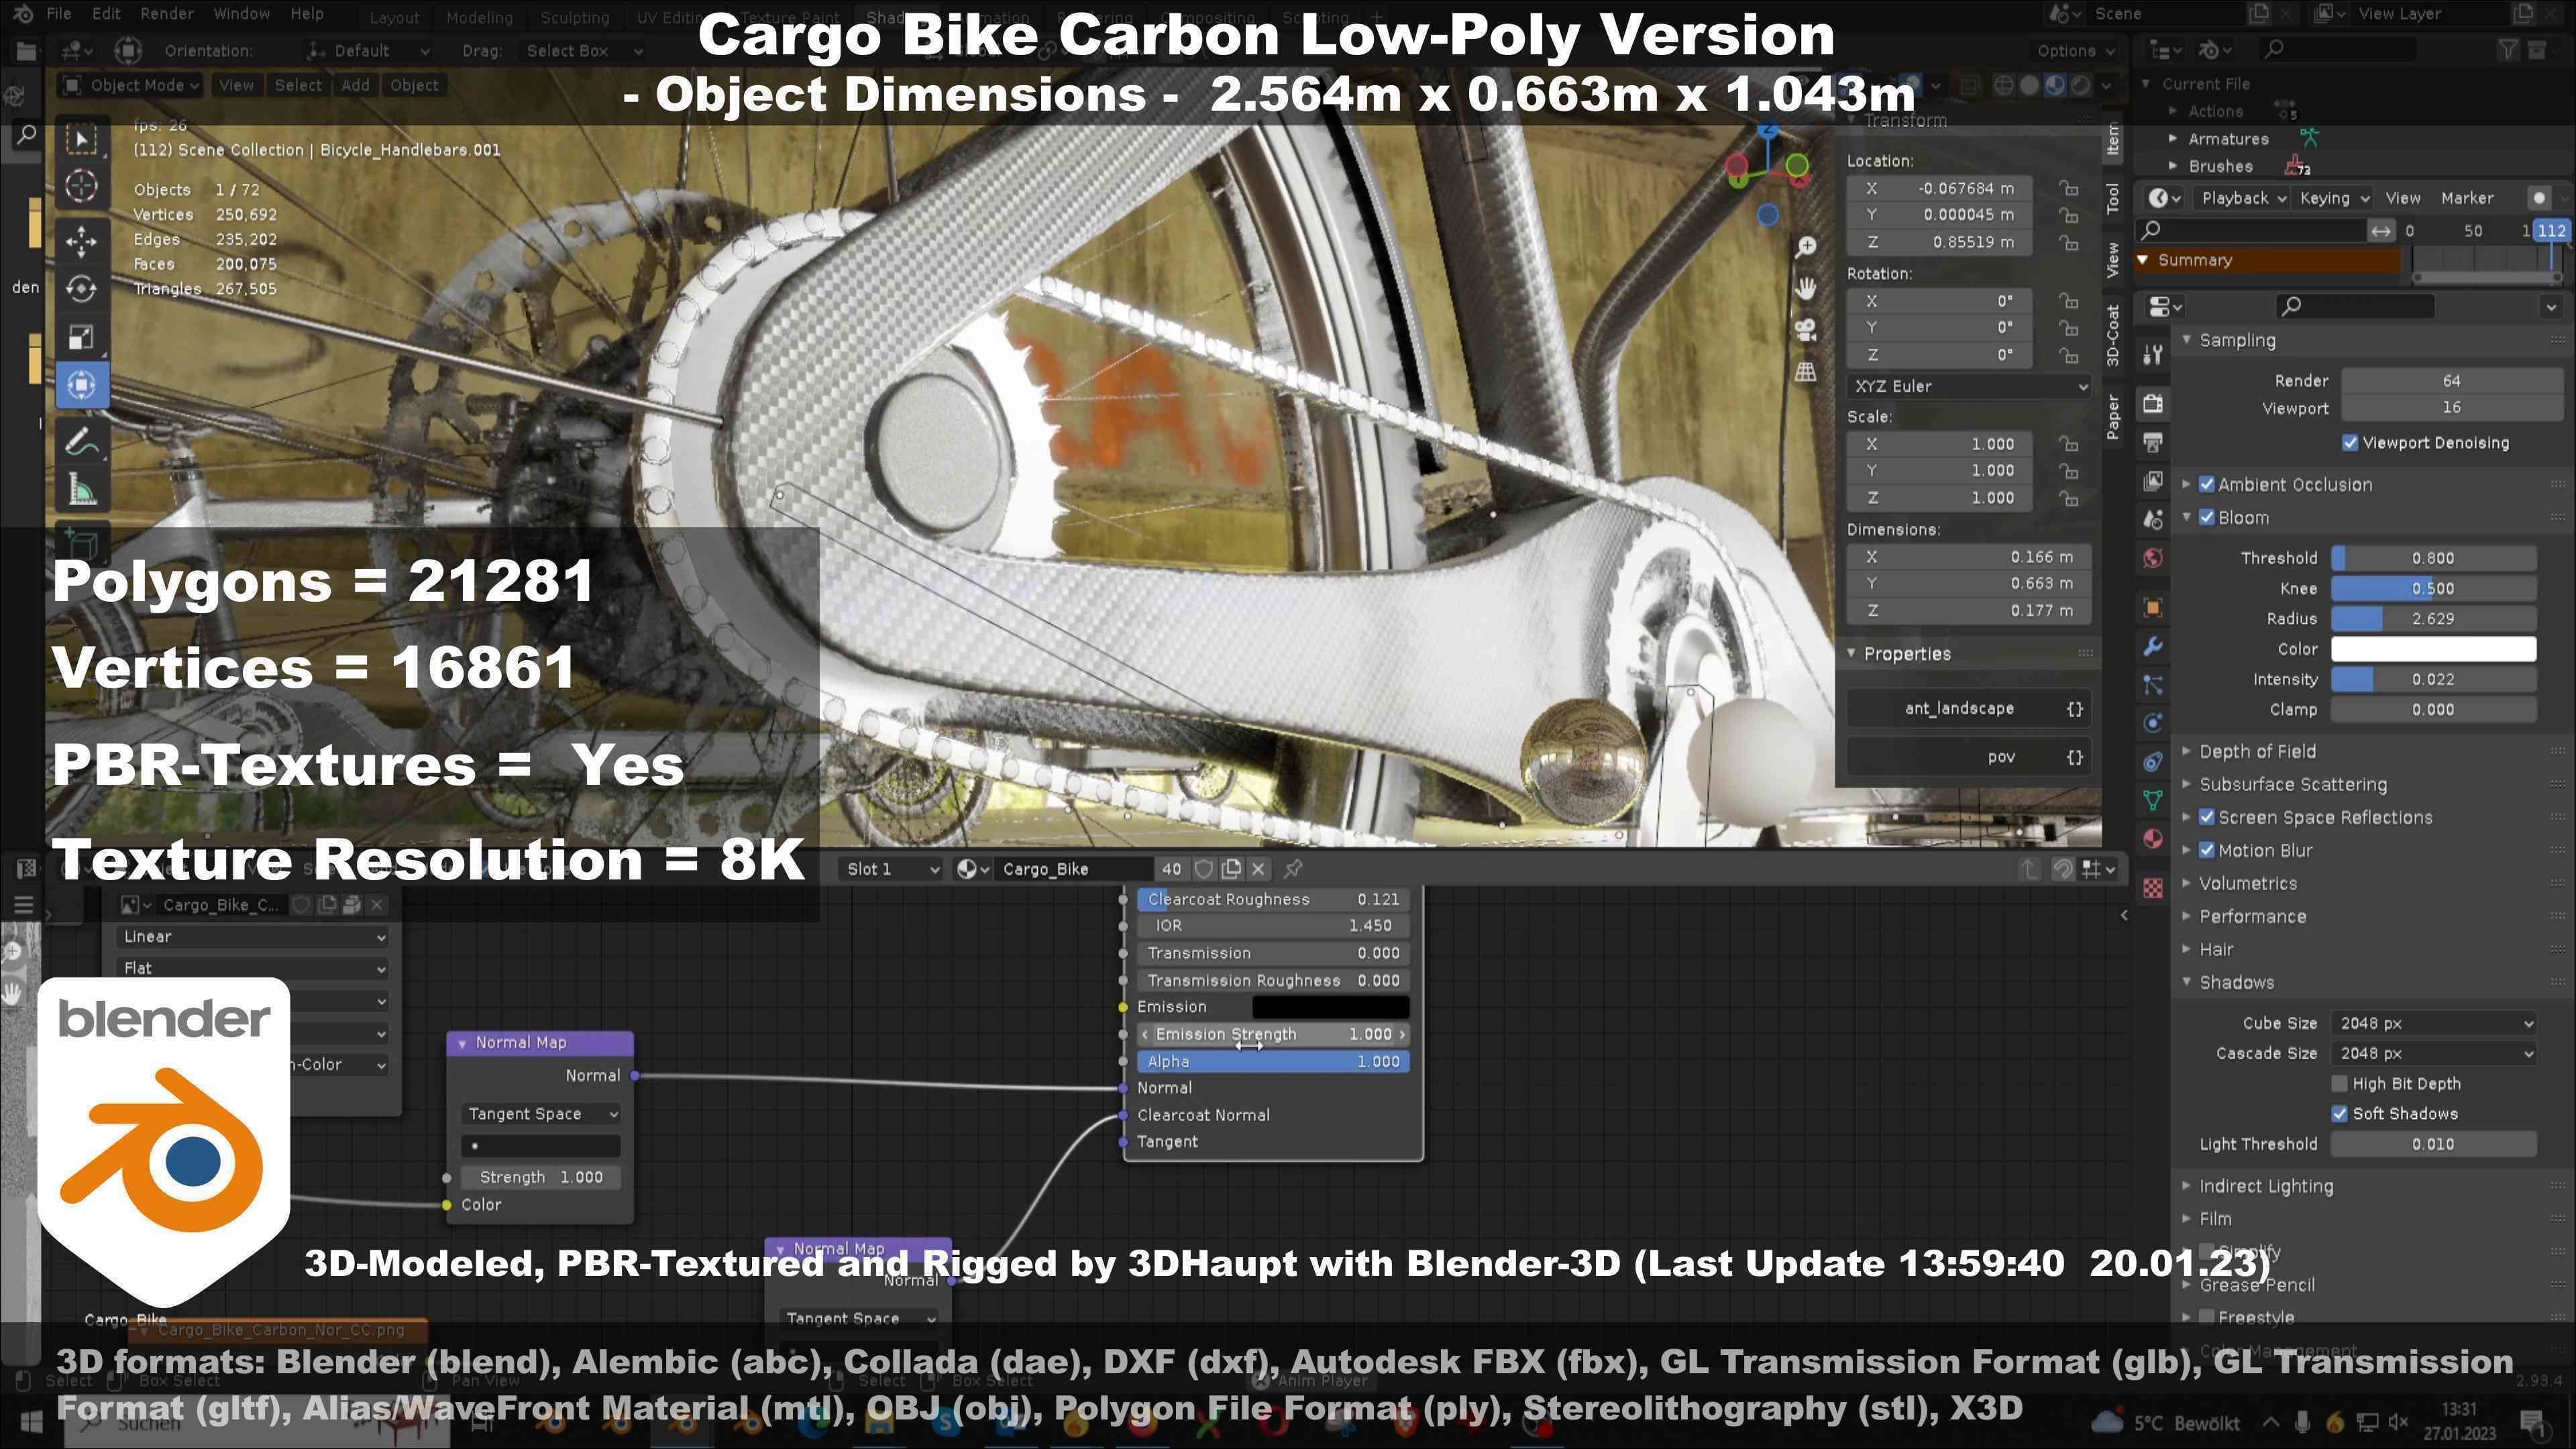The image size is (2576, 1449).
Task: Open the Material properties tab
Action: pos(2153,838)
